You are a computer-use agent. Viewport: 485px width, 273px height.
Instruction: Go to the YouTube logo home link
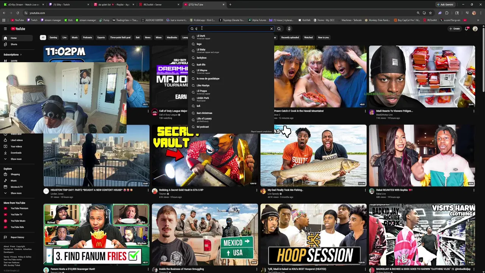click(18, 29)
